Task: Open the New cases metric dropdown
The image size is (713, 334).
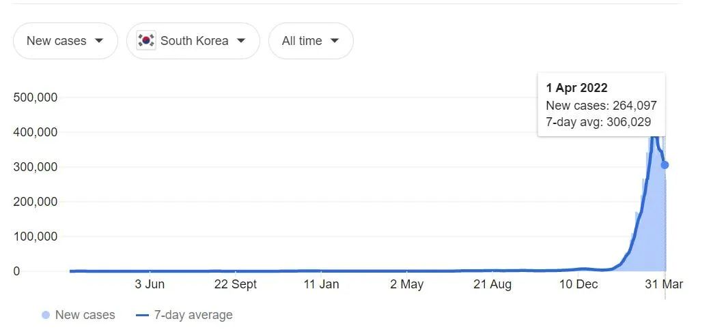Action: click(x=65, y=41)
